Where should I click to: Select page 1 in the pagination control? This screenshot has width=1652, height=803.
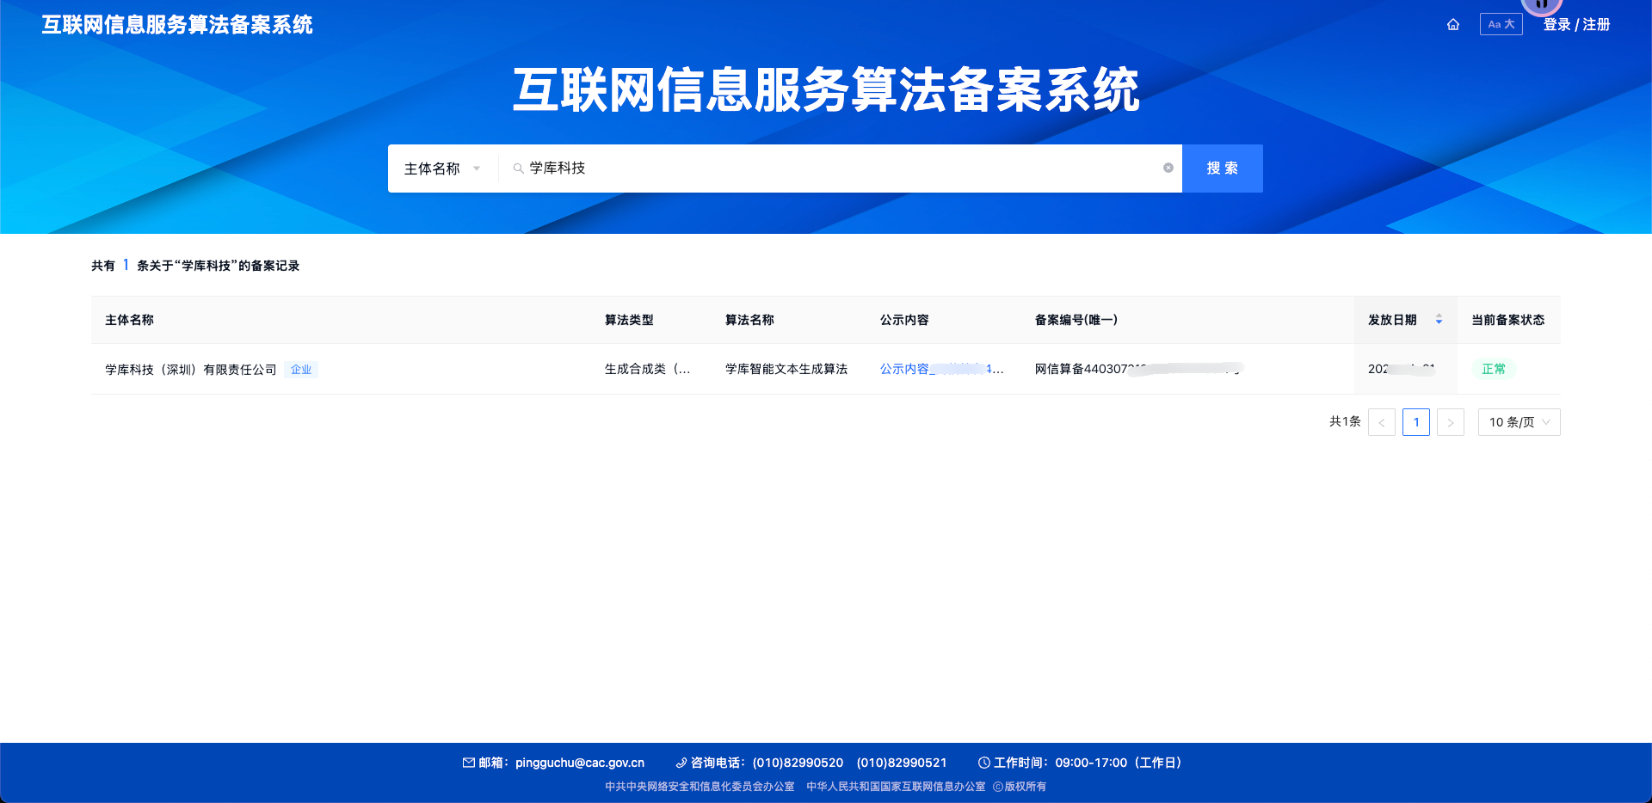[1416, 422]
